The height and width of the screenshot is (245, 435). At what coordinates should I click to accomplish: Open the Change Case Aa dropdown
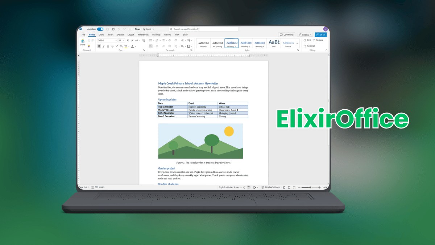pyautogui.click(x=138, y=40)
